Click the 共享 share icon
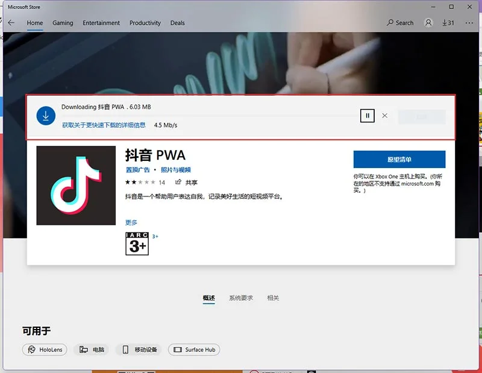482x373 pixels. 178,182
